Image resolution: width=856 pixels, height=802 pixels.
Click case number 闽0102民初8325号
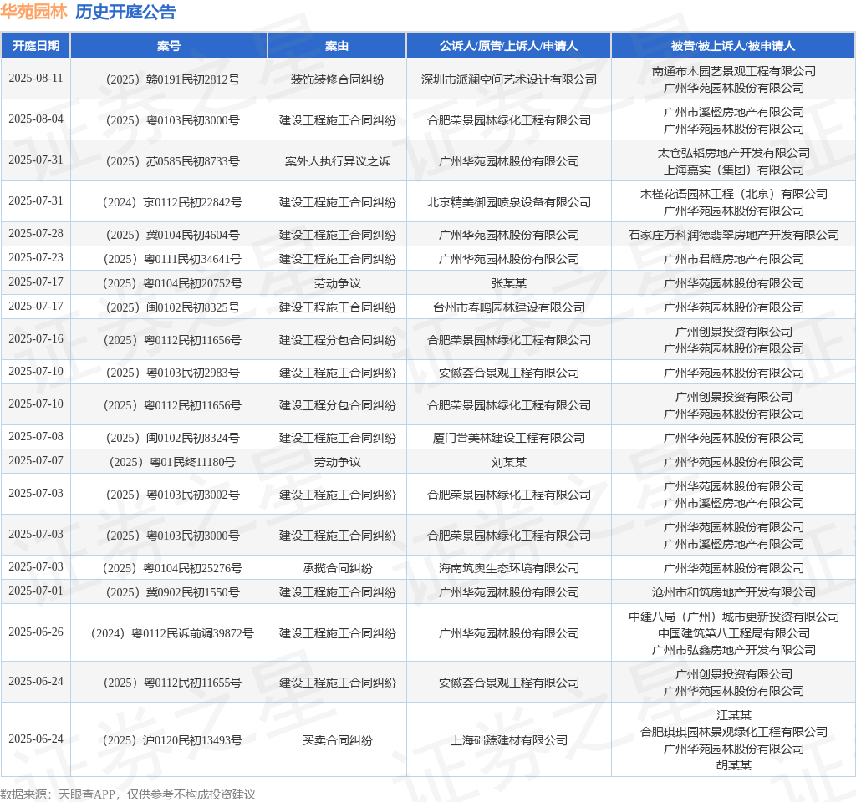click(172, 307)
